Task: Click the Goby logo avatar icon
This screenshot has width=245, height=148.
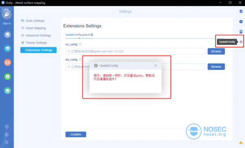Action: pos(7,15)
